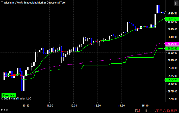The height and width of the screenshot is (113, 179).
Task: Click the green Direction indicator box
Action: pos(9,95)
